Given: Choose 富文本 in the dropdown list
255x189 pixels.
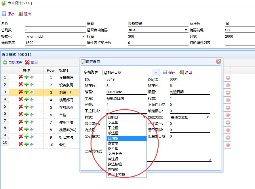Looking at the screenshot, I should click(x=113, y=143).
